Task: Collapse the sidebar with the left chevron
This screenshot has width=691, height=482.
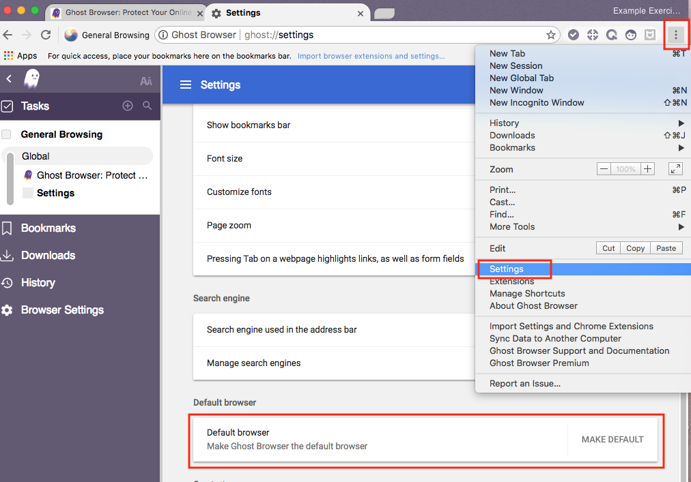Action: 9,79
